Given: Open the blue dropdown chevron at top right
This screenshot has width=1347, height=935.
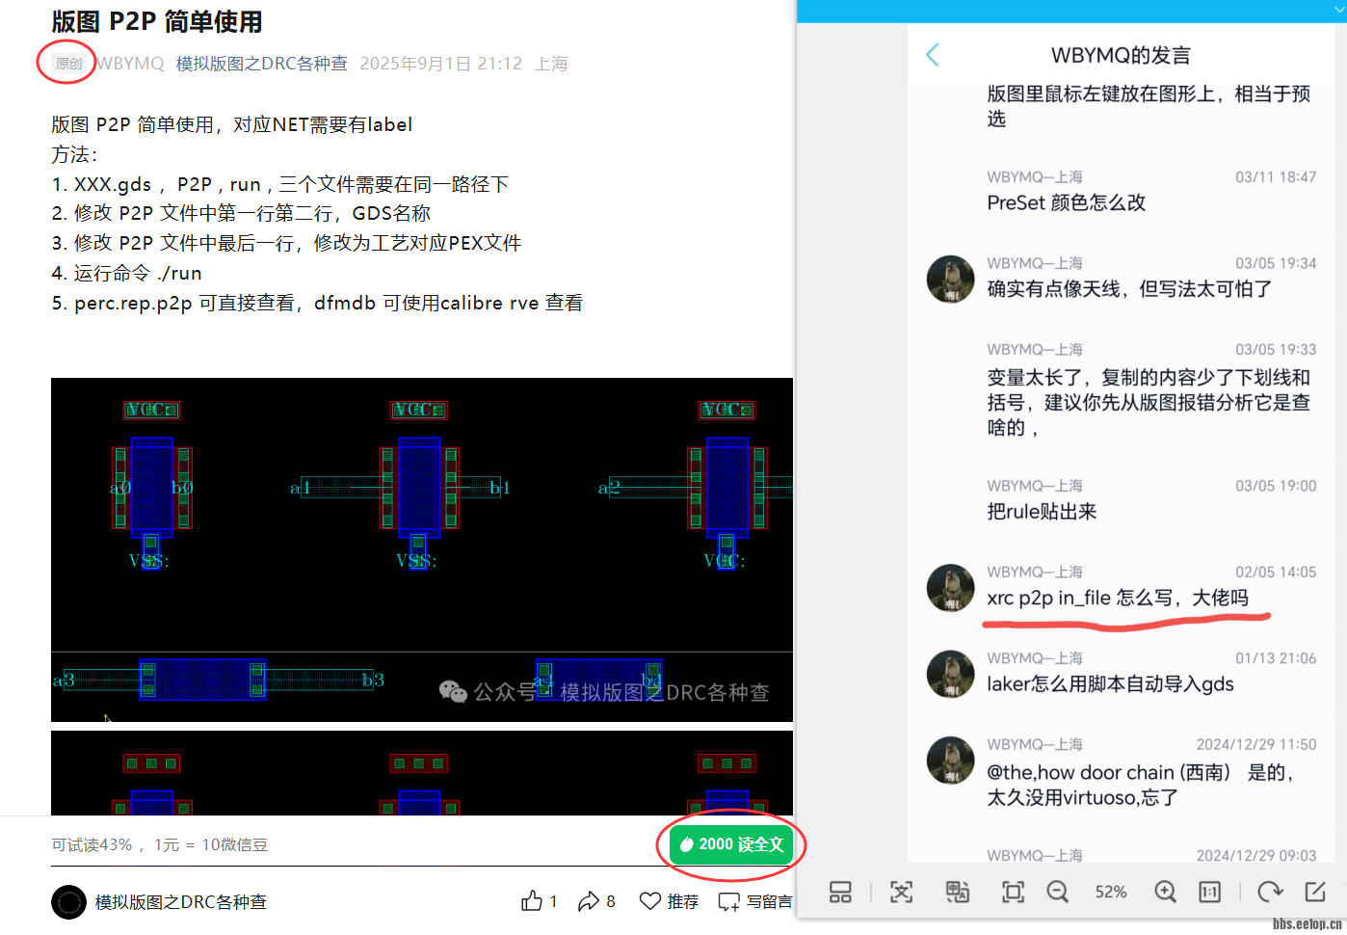Looking at the screenshot, I should pyautogui.click(x=1338, y=10).
